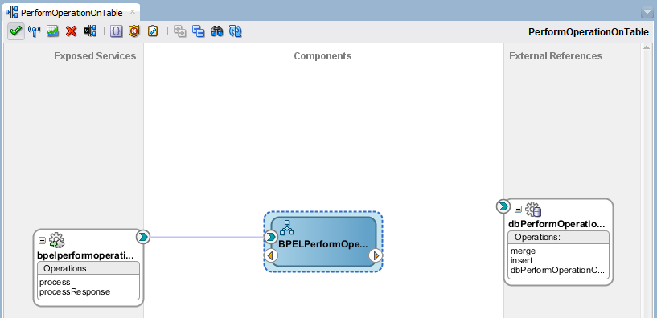Click the expand all toolbar icon
The width and height of the screenshot is (657, 318).
pyautogui.click(x=180, y=31)
